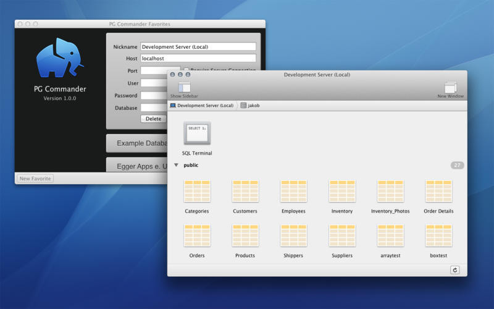Open the Inventory_Photos table icon

[x=390, y=191]
